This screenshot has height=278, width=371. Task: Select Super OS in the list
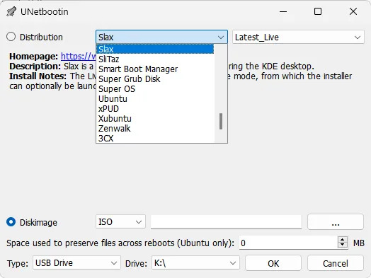(x=155, y=89)
